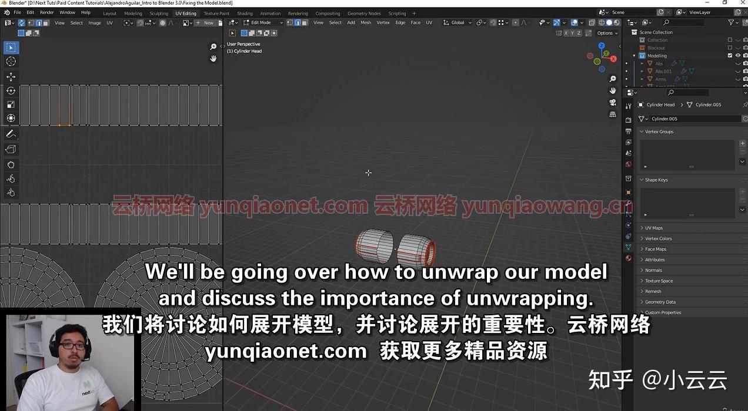
Task: Enable the Collection checkbox in the Outliner
Action: [x=730, y=40]
